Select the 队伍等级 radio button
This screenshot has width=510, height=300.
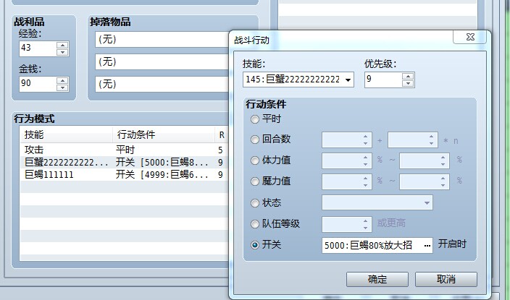[x=255, y=224]
